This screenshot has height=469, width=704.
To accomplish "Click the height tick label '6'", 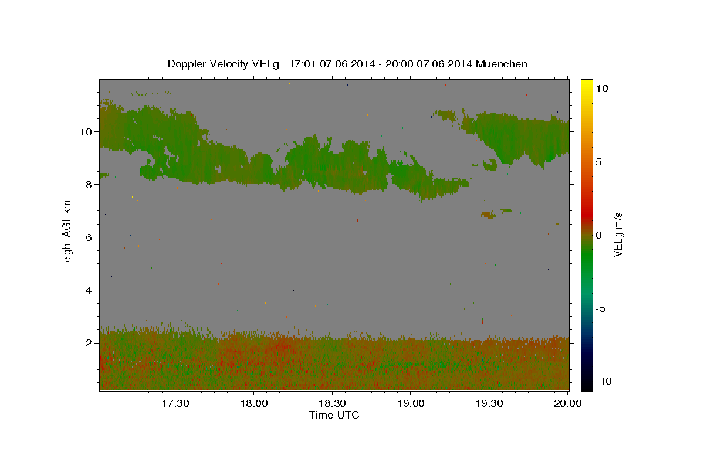I will (x=89, y=237).
